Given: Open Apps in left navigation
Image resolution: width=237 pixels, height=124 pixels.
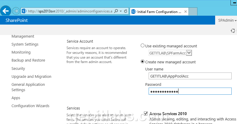Looking at the screenshot, I should (x=16, y=98).
